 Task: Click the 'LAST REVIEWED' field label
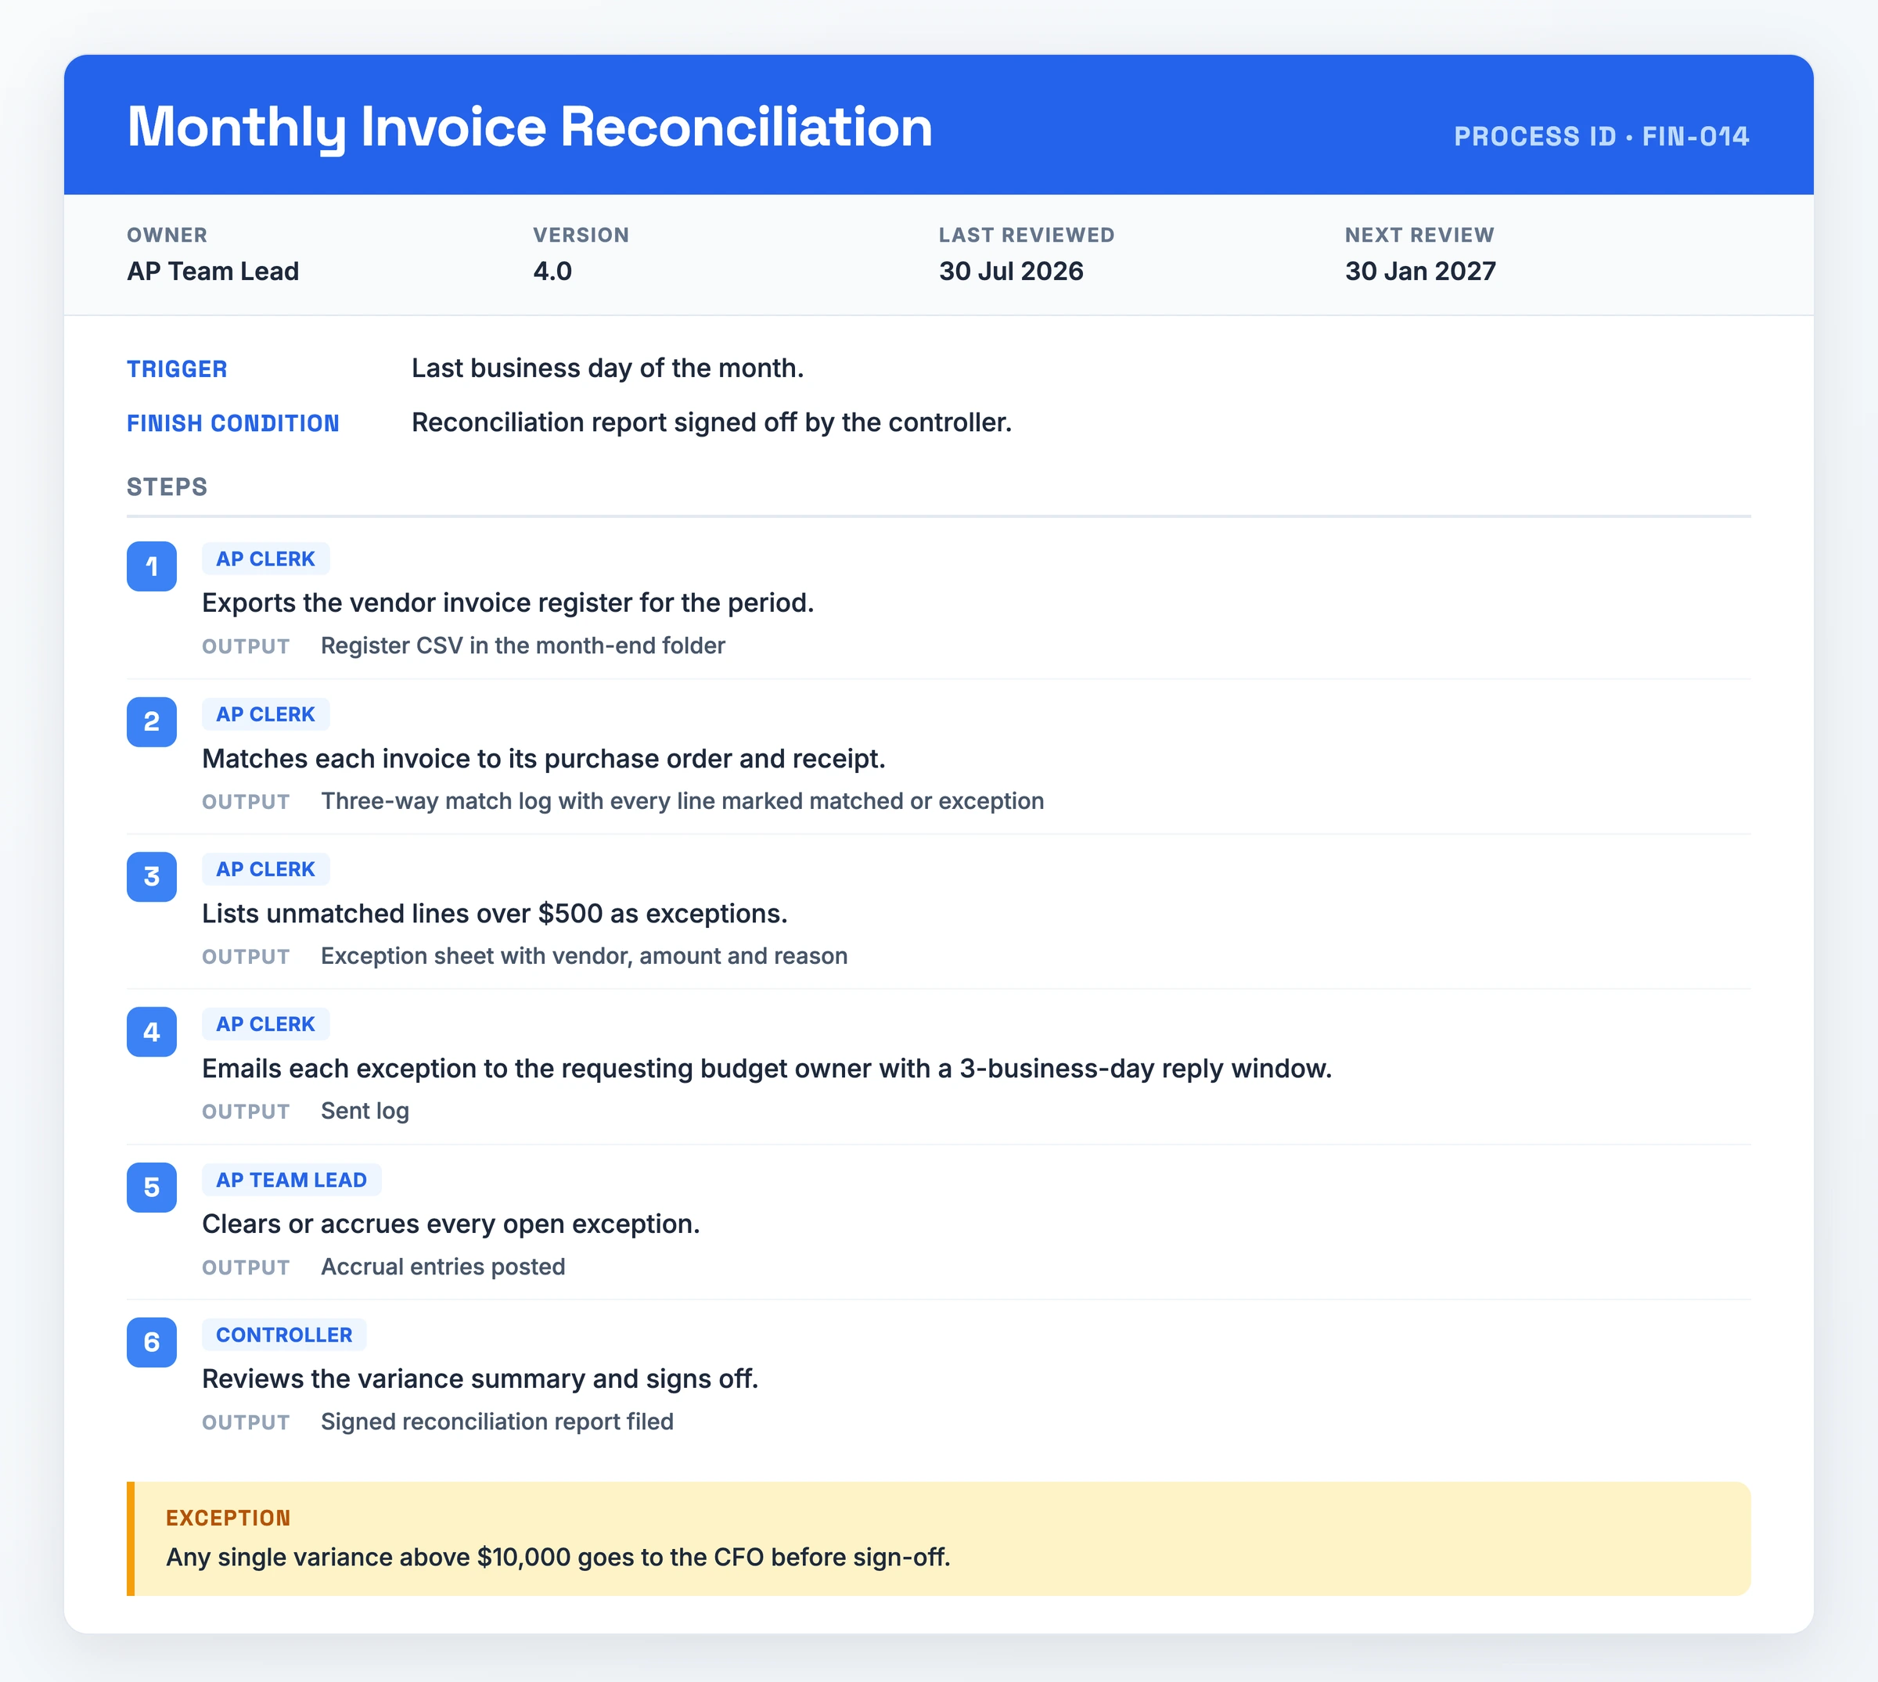[x=1027, y=235]
